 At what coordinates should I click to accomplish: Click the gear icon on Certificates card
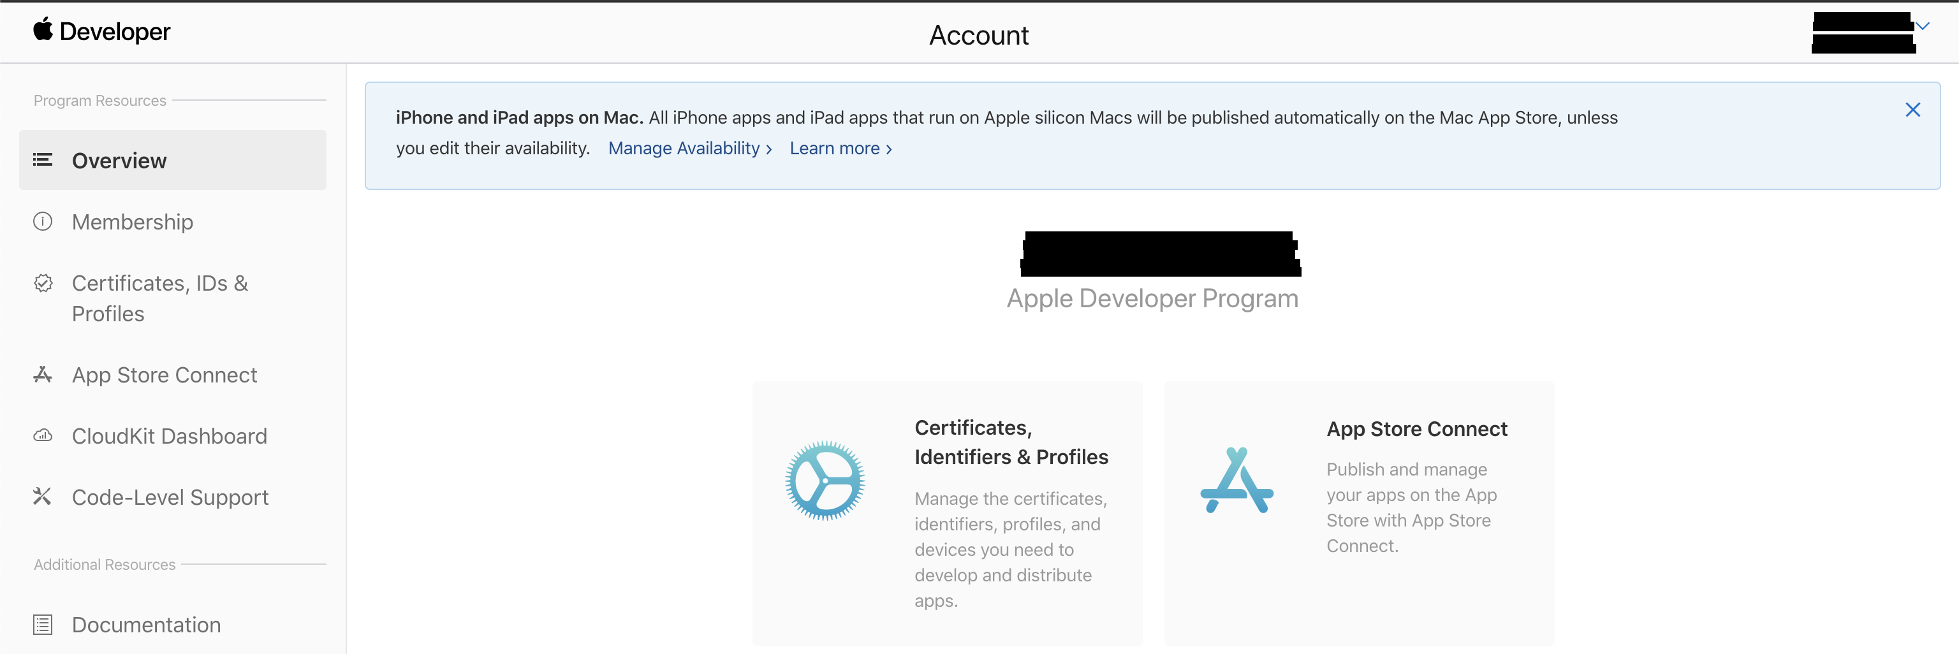(825, 481)
